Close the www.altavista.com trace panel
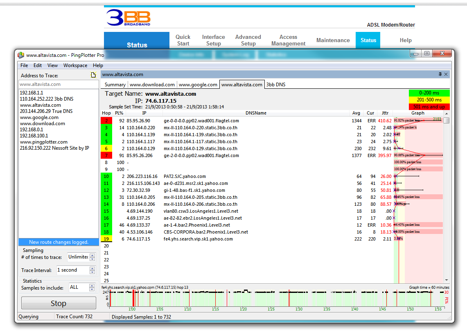The width and height of the screenshot is (467, 335). [446, 74]
